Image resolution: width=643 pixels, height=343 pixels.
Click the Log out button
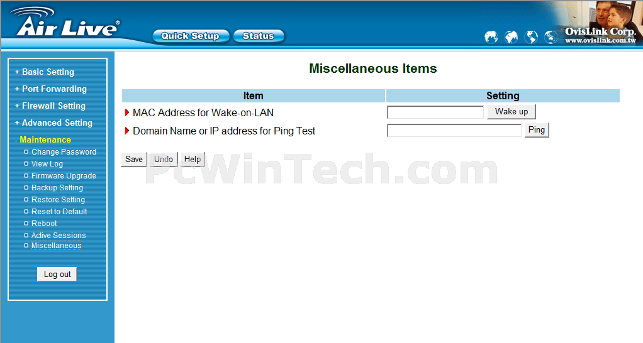pos(57,275)
